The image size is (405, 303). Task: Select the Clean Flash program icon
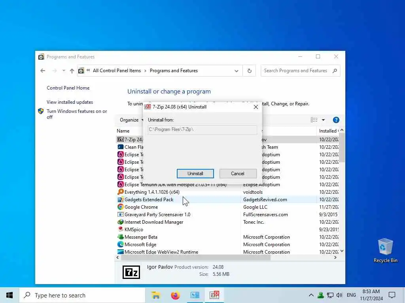[120, 147]
